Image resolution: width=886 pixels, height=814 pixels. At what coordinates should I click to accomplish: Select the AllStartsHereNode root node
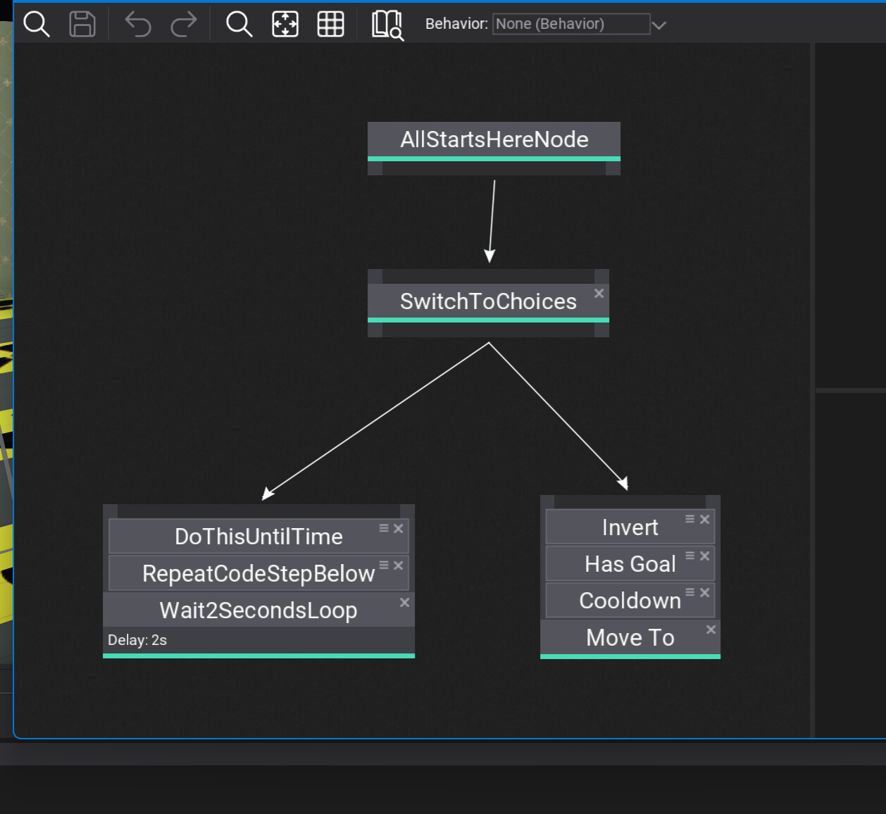click(494, 139)
